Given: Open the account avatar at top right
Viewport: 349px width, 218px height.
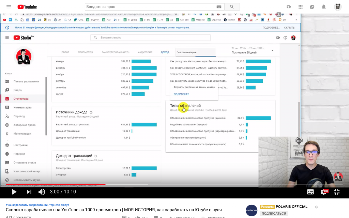Looking at the screenshot, I should (338, 7).
